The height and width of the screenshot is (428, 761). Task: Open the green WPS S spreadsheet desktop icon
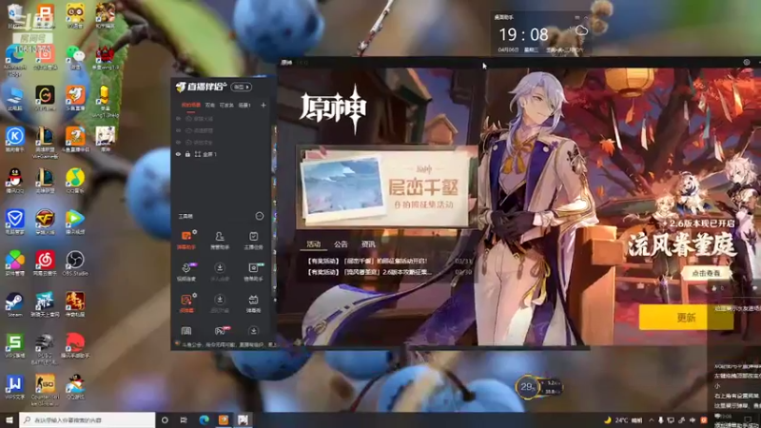coord(14,345)
